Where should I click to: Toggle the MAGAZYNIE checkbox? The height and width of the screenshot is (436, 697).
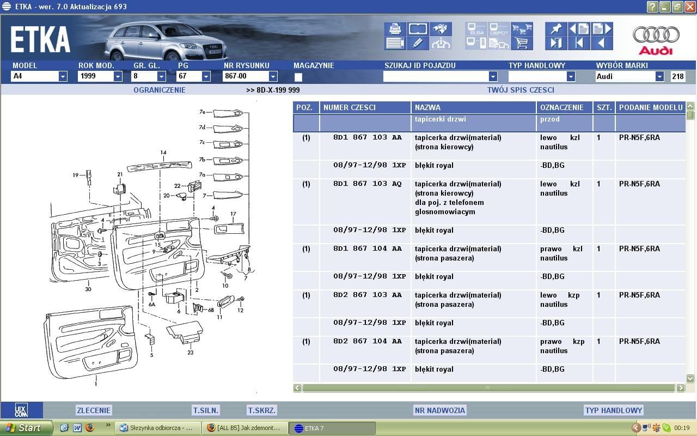298,77
